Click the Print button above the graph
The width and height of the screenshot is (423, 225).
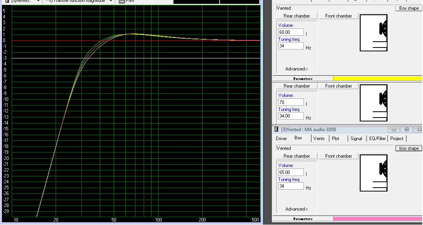coord(127,1)
